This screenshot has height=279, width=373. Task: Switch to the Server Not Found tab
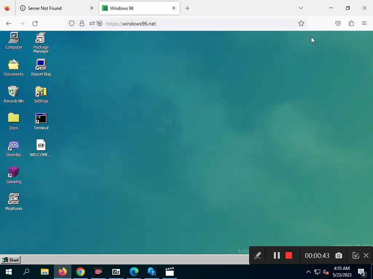[57, 8]
